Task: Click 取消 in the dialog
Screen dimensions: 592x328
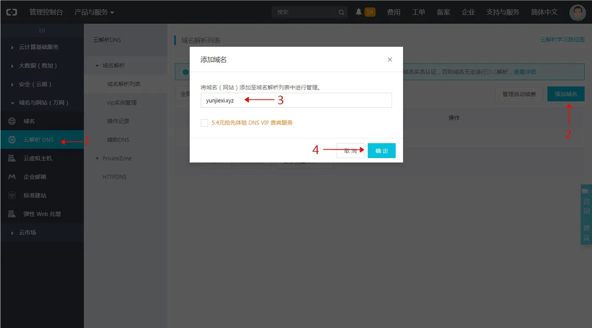Action: tap(351, 151)
